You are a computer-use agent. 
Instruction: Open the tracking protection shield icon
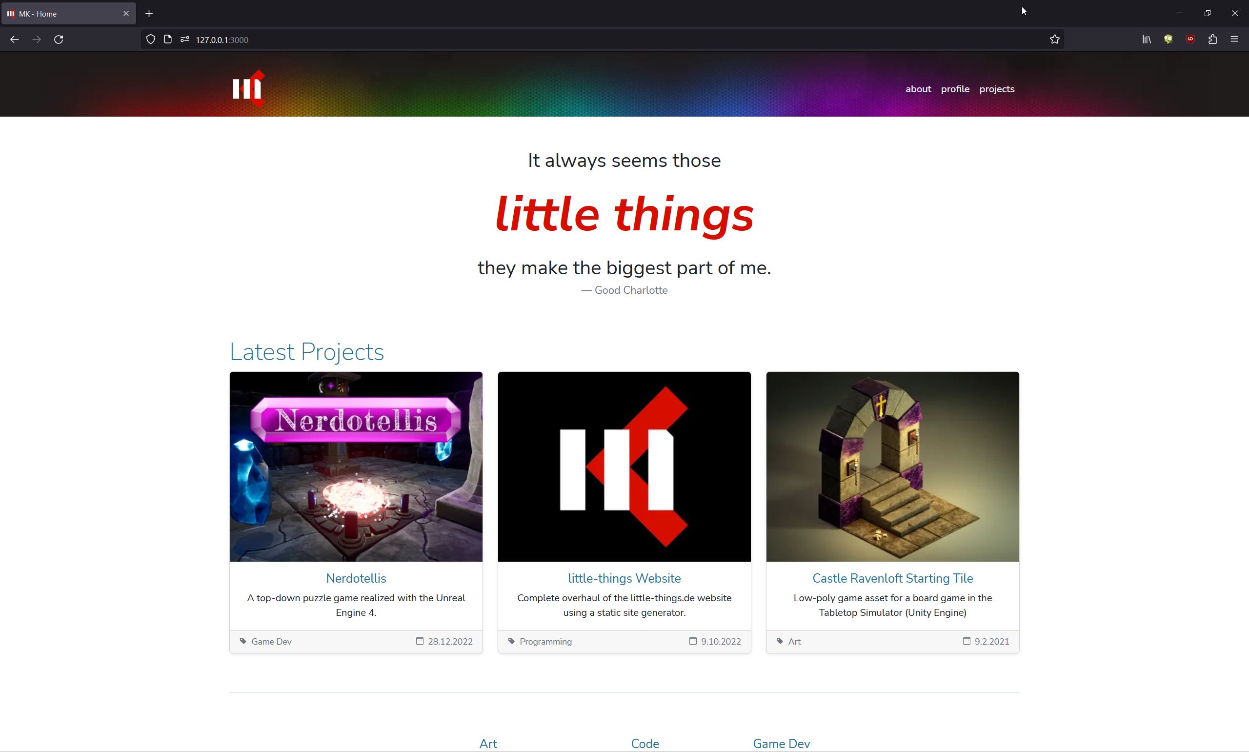(150, 40)
